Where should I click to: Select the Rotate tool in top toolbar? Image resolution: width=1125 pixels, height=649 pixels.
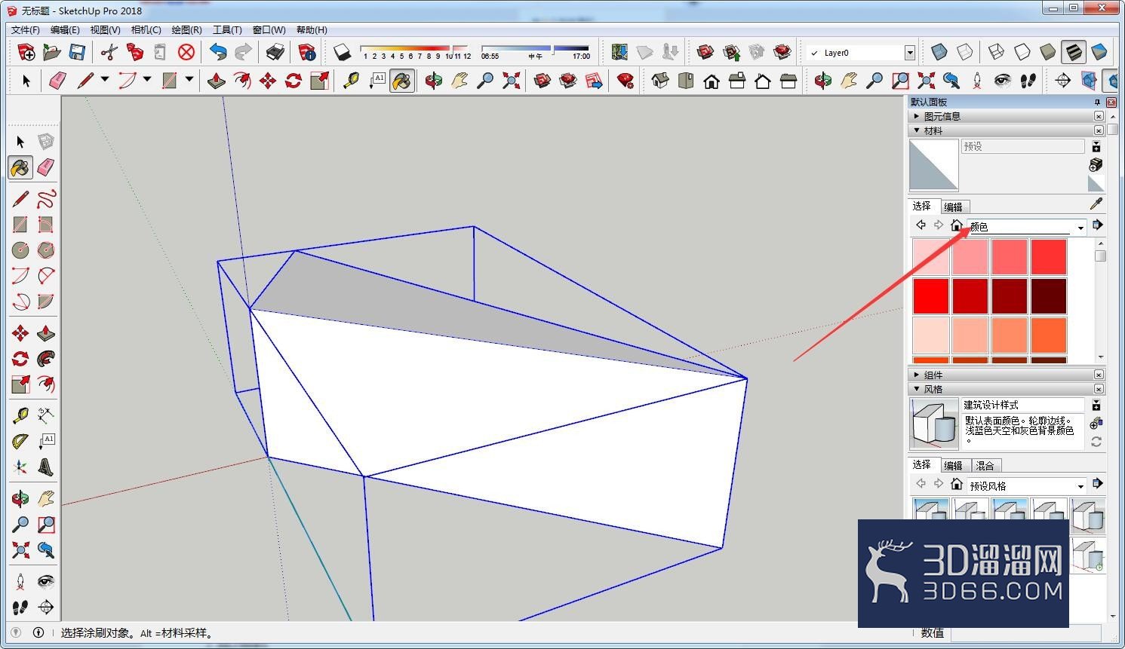tap(294, 81)
